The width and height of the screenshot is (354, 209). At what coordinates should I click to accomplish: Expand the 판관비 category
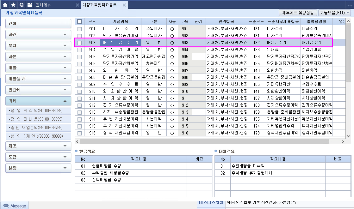point(38,90)
